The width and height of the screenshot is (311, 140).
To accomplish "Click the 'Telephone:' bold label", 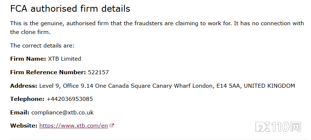I will pyautogui.click(x=28, y=99).
